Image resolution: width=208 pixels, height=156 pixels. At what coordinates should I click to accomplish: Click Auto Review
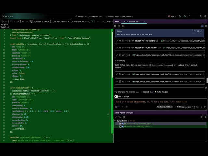(x=162, y=92)
